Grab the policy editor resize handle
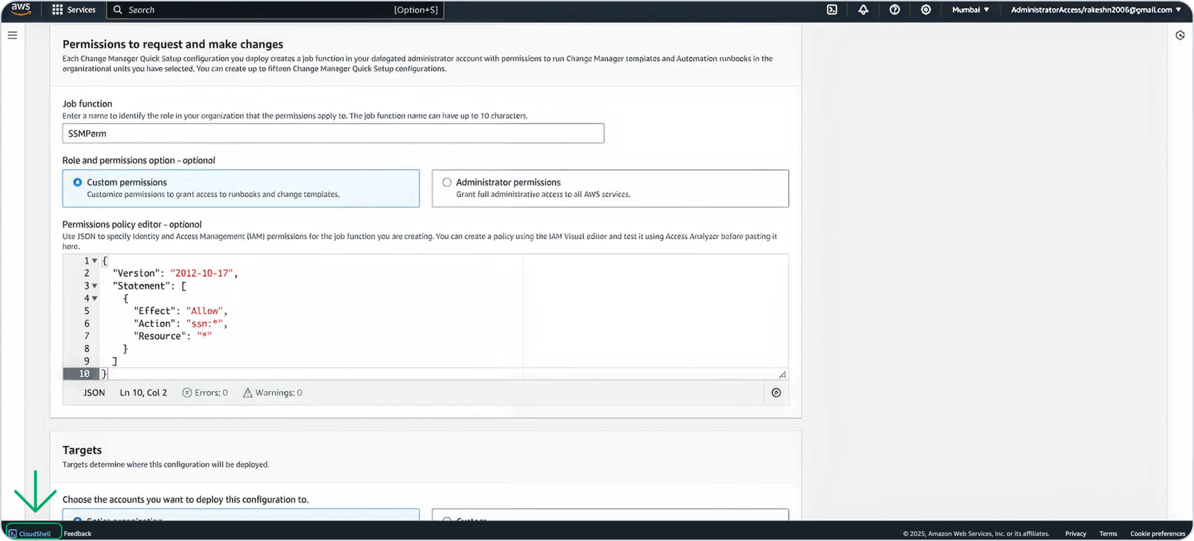 coord(783,374)
